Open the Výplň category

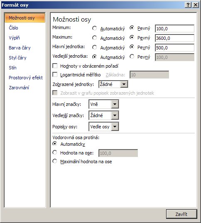[14, 38]
